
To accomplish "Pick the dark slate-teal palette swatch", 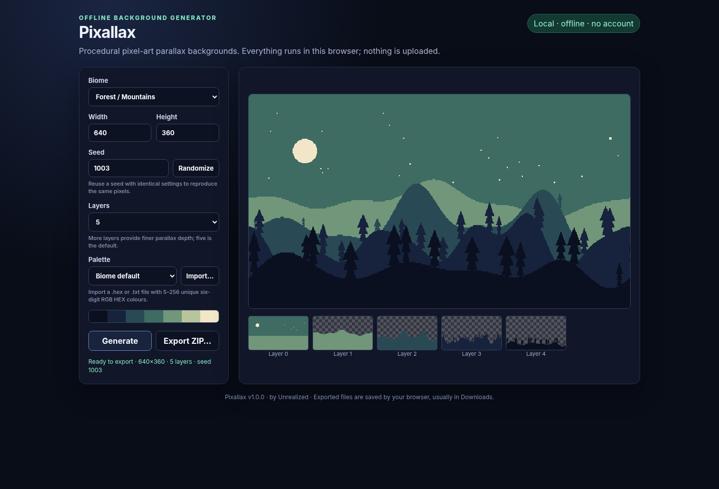I will tap(135, 316).
